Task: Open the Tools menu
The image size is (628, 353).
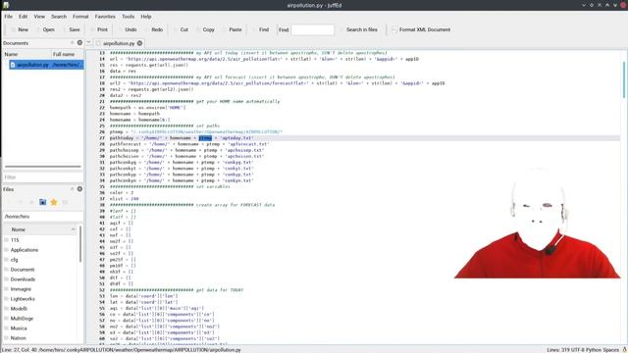Action: click(129, 17)
